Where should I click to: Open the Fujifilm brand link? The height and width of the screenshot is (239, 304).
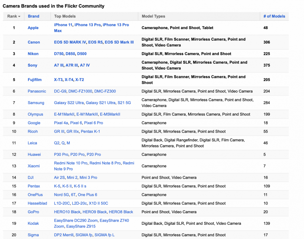pyautogui.click(x=35, y=80)
